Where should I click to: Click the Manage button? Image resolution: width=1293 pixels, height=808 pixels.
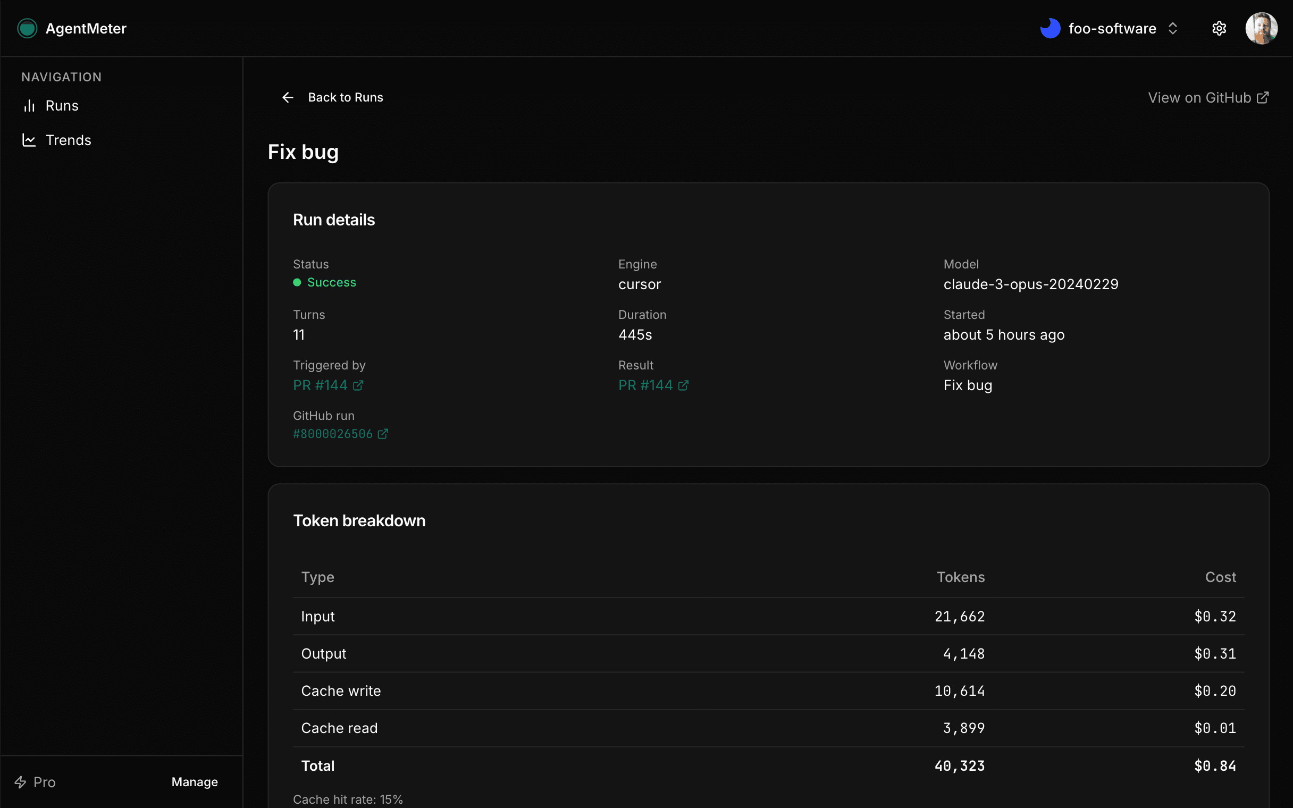coord(195,782)
